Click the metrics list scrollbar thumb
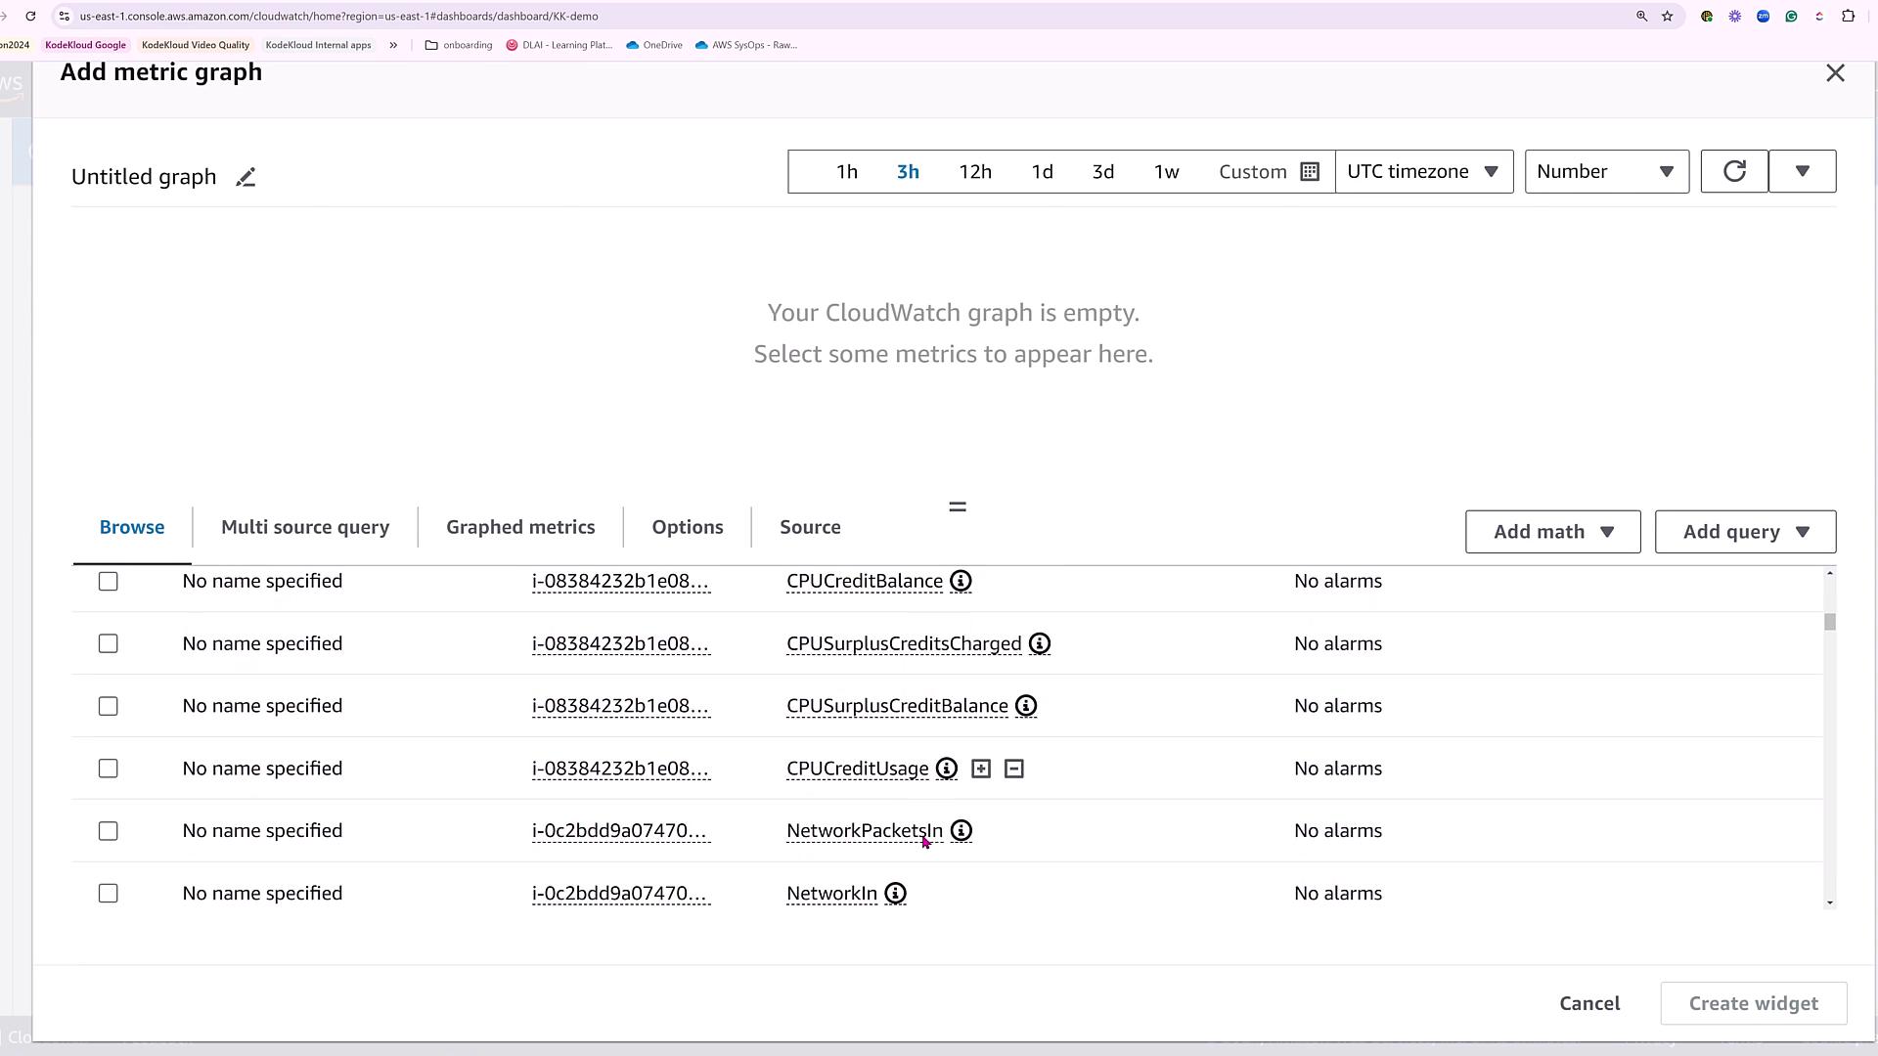1878x1056 pixels. 1829,622
